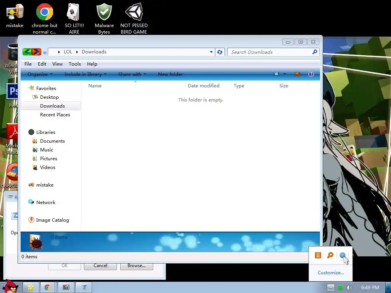Click the arrow between LOL and Downloads
391x293 pixels.
77,52
